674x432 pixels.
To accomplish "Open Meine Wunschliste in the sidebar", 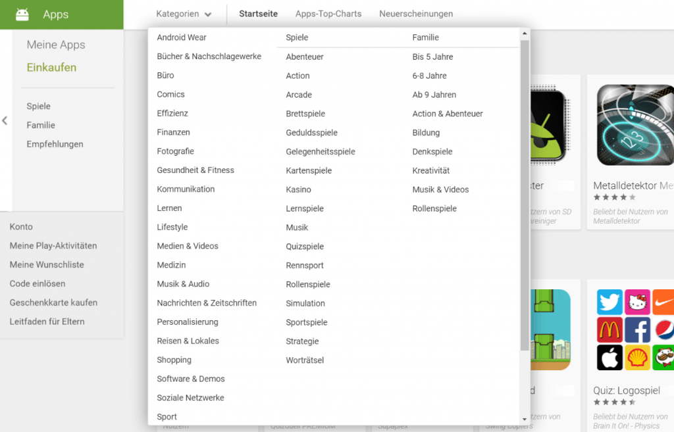I will click(47, 265).
